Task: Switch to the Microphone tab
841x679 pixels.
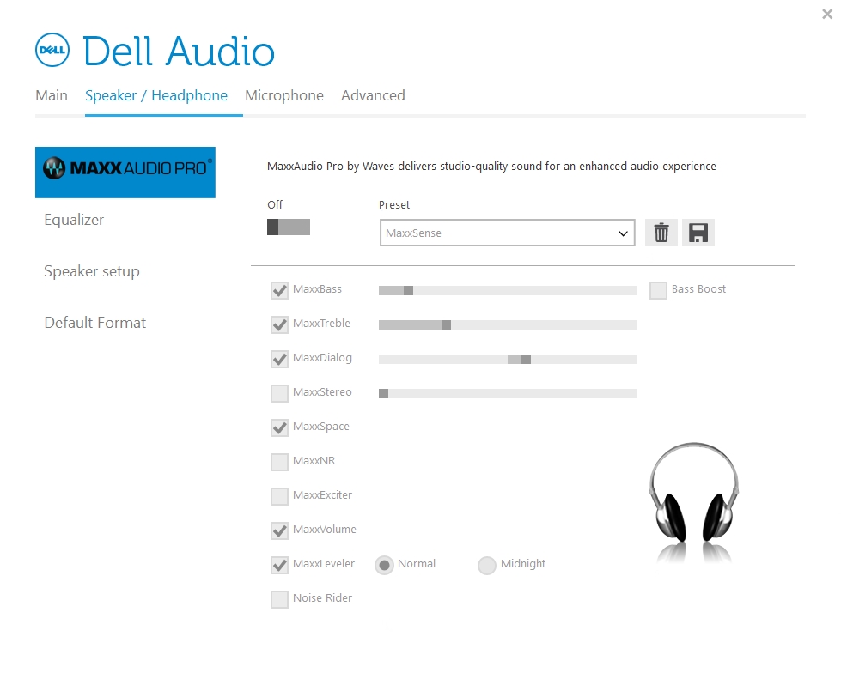Action: [284, 95]
